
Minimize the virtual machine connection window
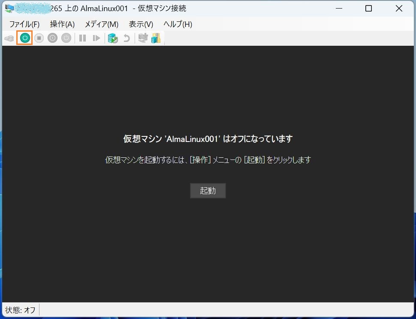click(339, 9)
